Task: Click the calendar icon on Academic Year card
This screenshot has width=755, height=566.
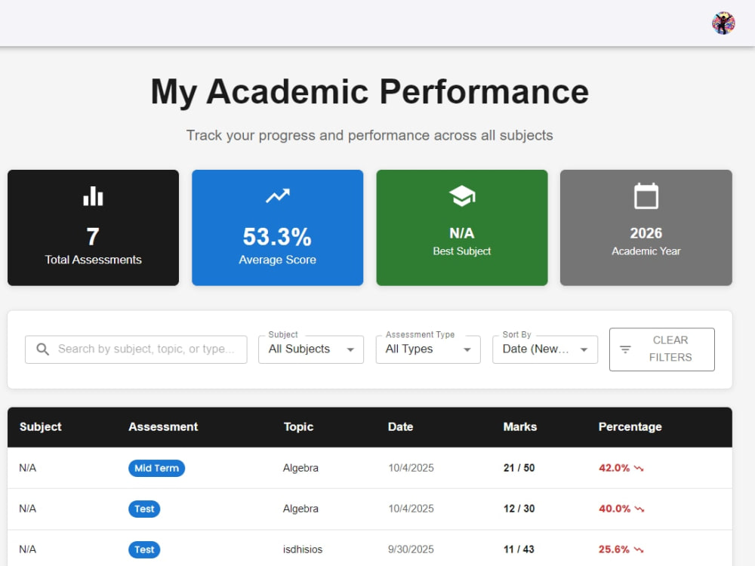Action: pyautogui.click(x=646, y=196)
